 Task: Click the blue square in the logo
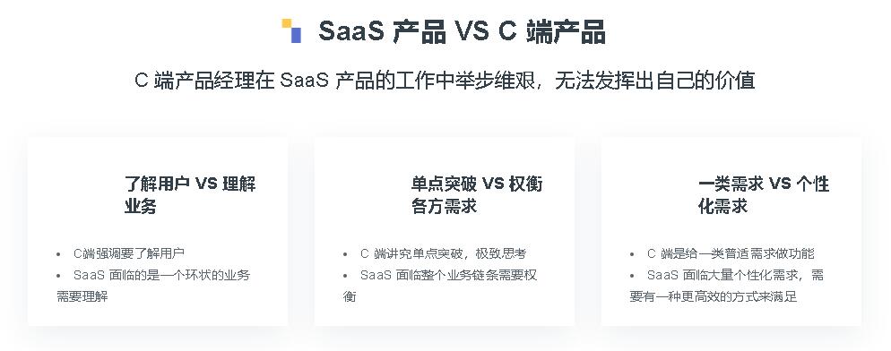click(296, 35)
